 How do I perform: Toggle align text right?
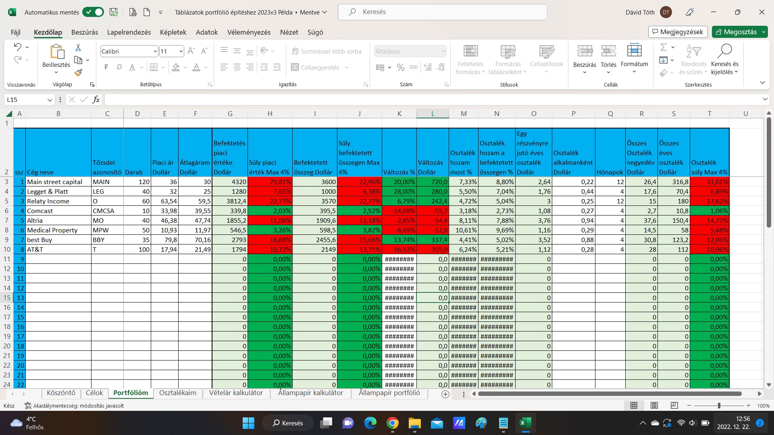(x=250, y=67)
